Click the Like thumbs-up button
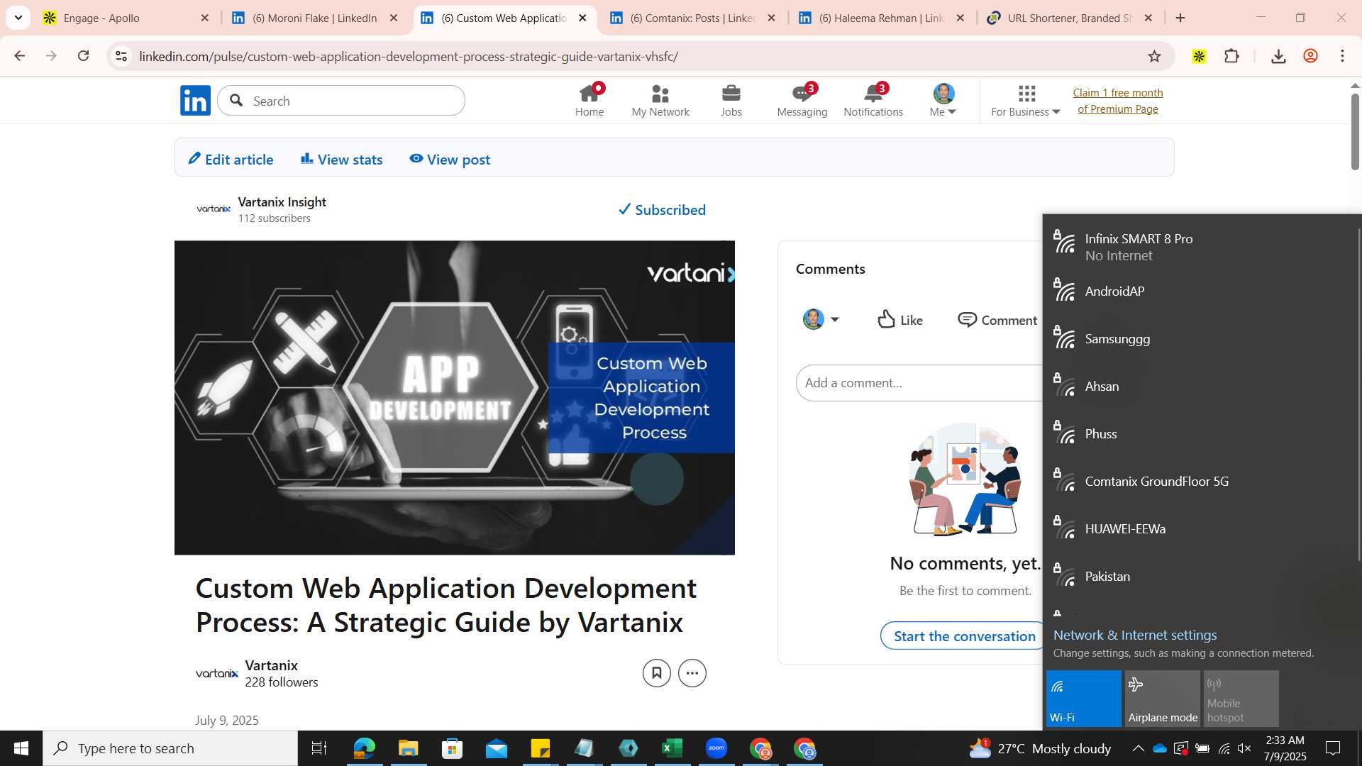Screen dimensions: 1362x766 pos(900,320)
